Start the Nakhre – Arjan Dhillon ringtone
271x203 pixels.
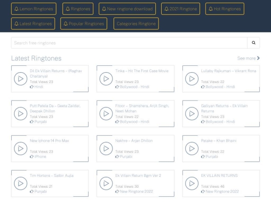click(x=106, y=148)
